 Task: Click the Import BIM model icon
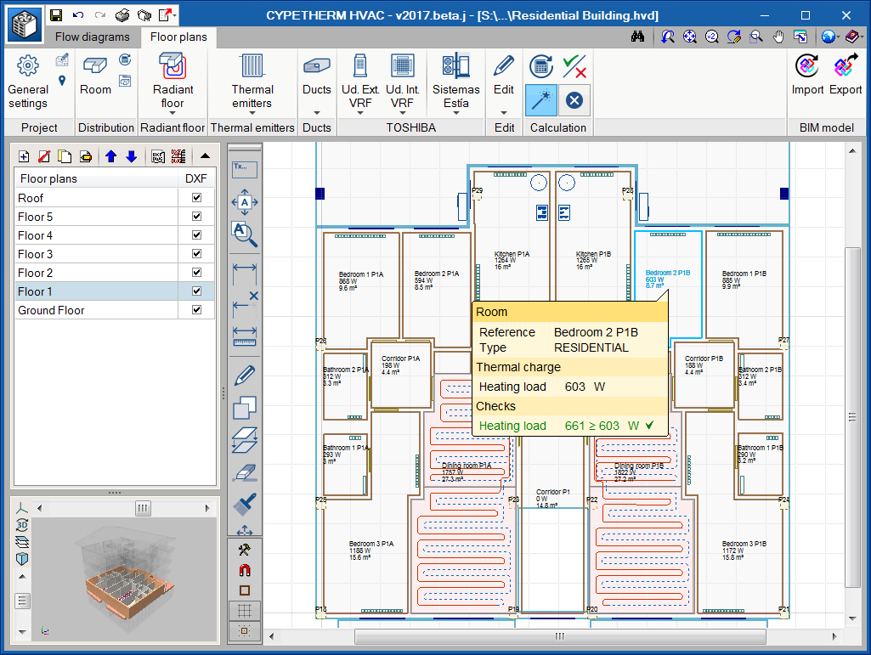(807, 66)
